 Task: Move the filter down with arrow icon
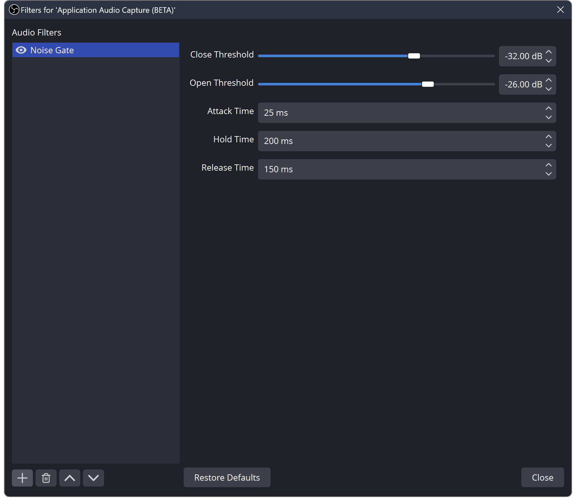93,478
